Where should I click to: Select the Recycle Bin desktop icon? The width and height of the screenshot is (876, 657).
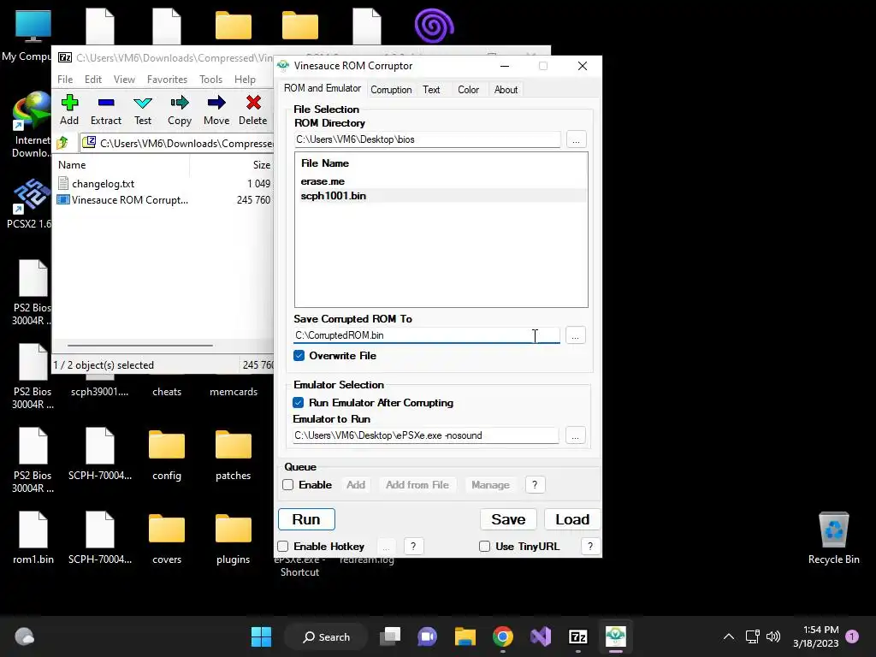point(833,539)
